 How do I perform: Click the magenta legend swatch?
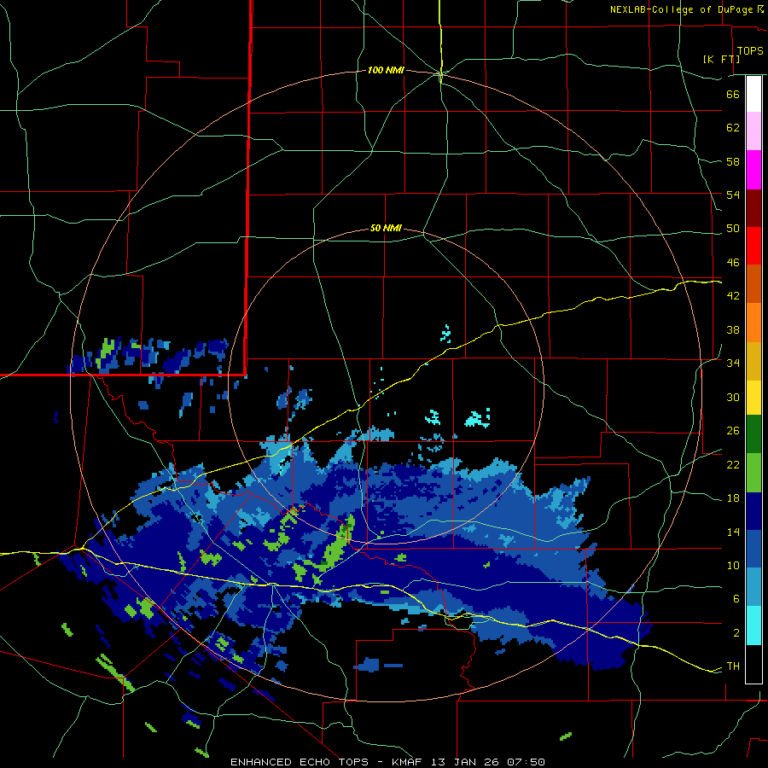point(753,170)
